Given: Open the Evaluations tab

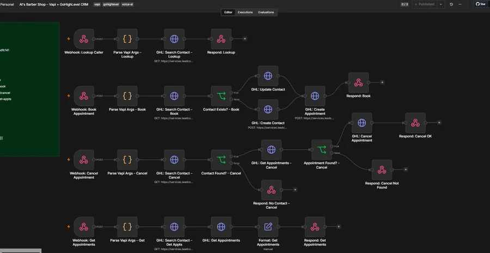Looking at the screenshot, I should pyautogui.click(x=266, y=12).
